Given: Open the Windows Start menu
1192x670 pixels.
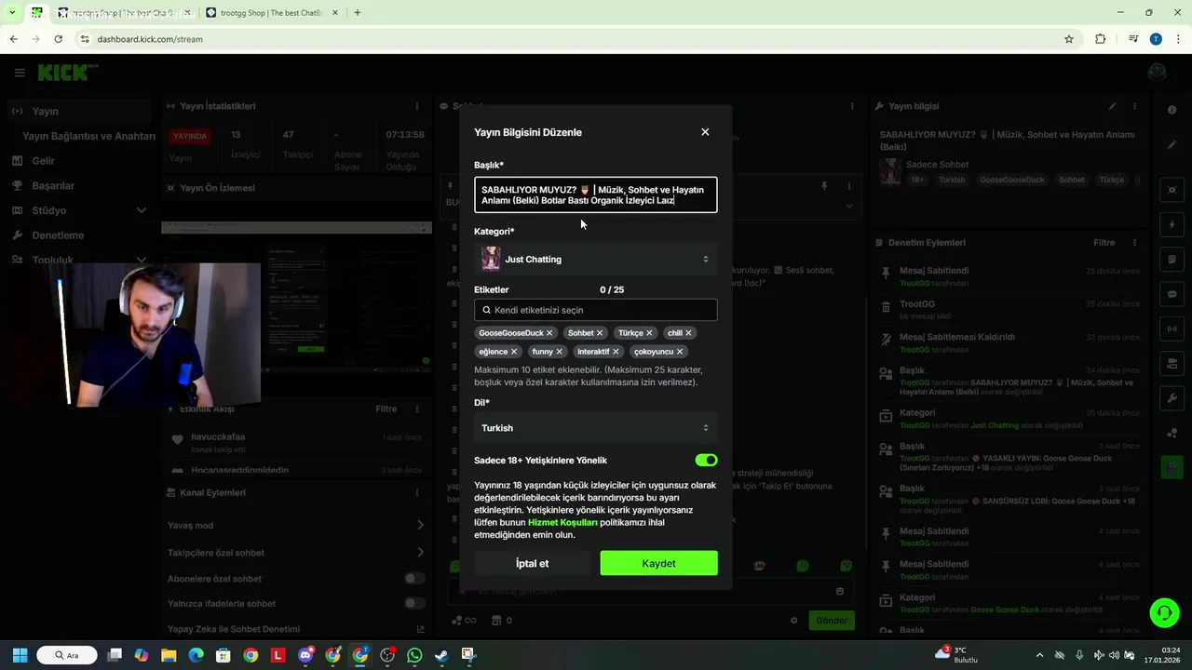Looking at the screenshot, I should (x=20, y=655).
